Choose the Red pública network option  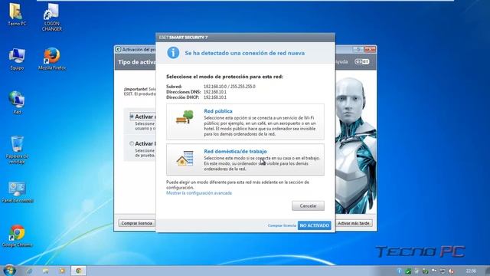click(x=245, y=122)
